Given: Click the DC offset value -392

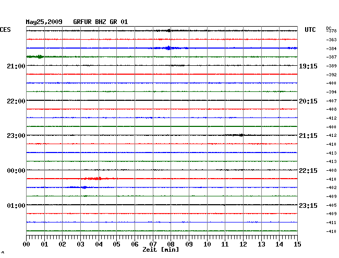Looking at the screenshot, I should coord(331,75).
